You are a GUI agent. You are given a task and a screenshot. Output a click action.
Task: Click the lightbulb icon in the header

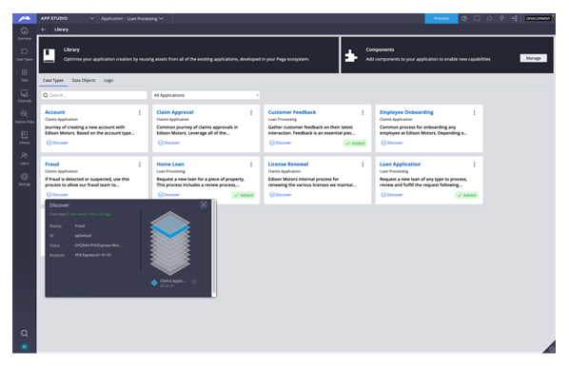[501, 18]
